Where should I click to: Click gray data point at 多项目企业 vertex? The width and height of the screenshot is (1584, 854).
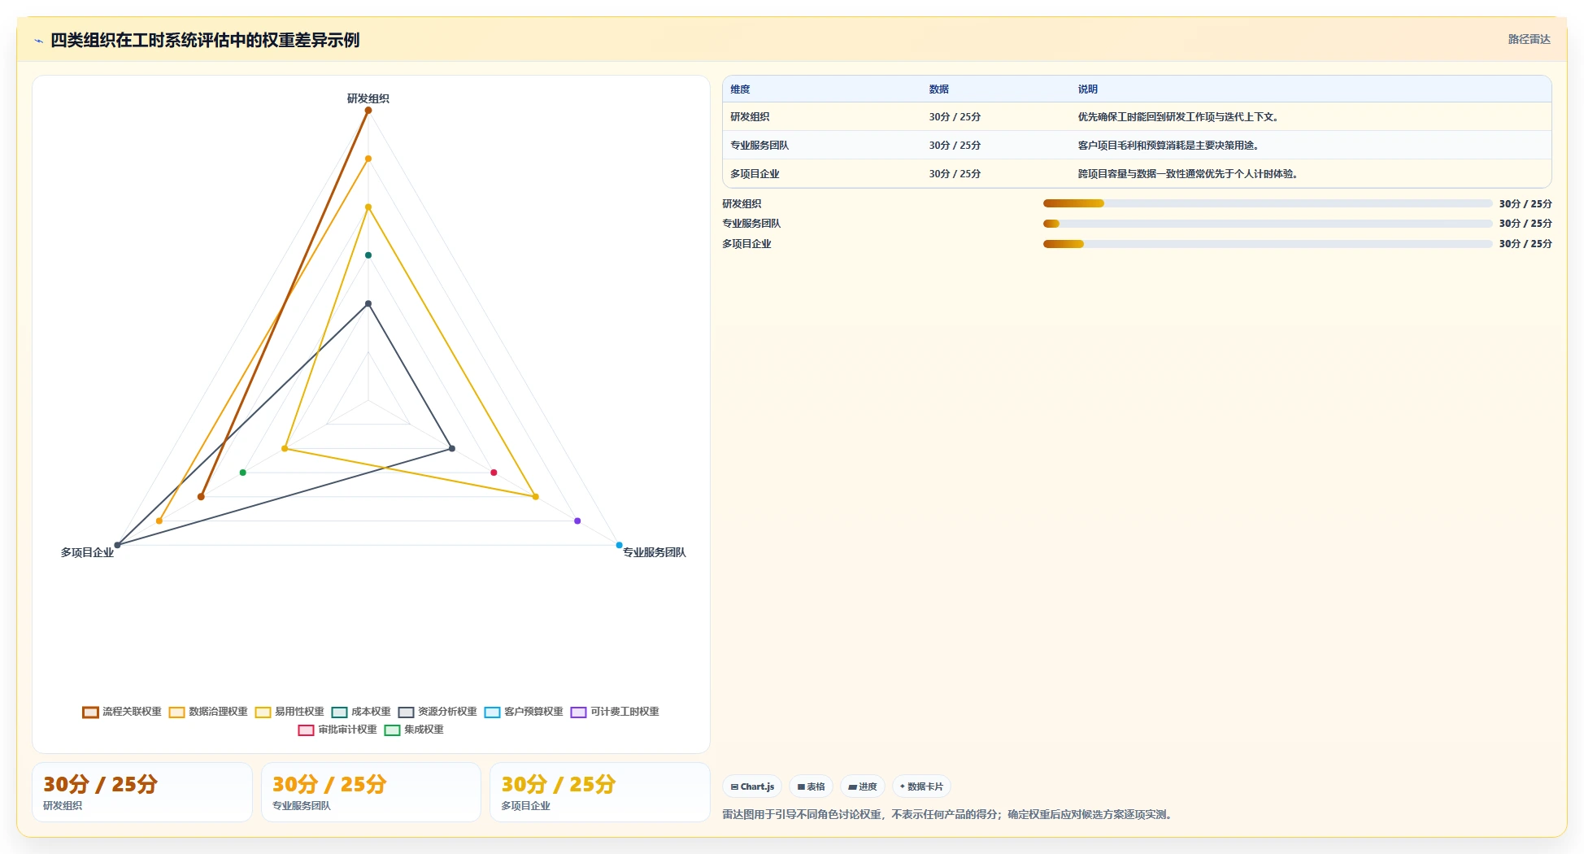pos(117,545)
